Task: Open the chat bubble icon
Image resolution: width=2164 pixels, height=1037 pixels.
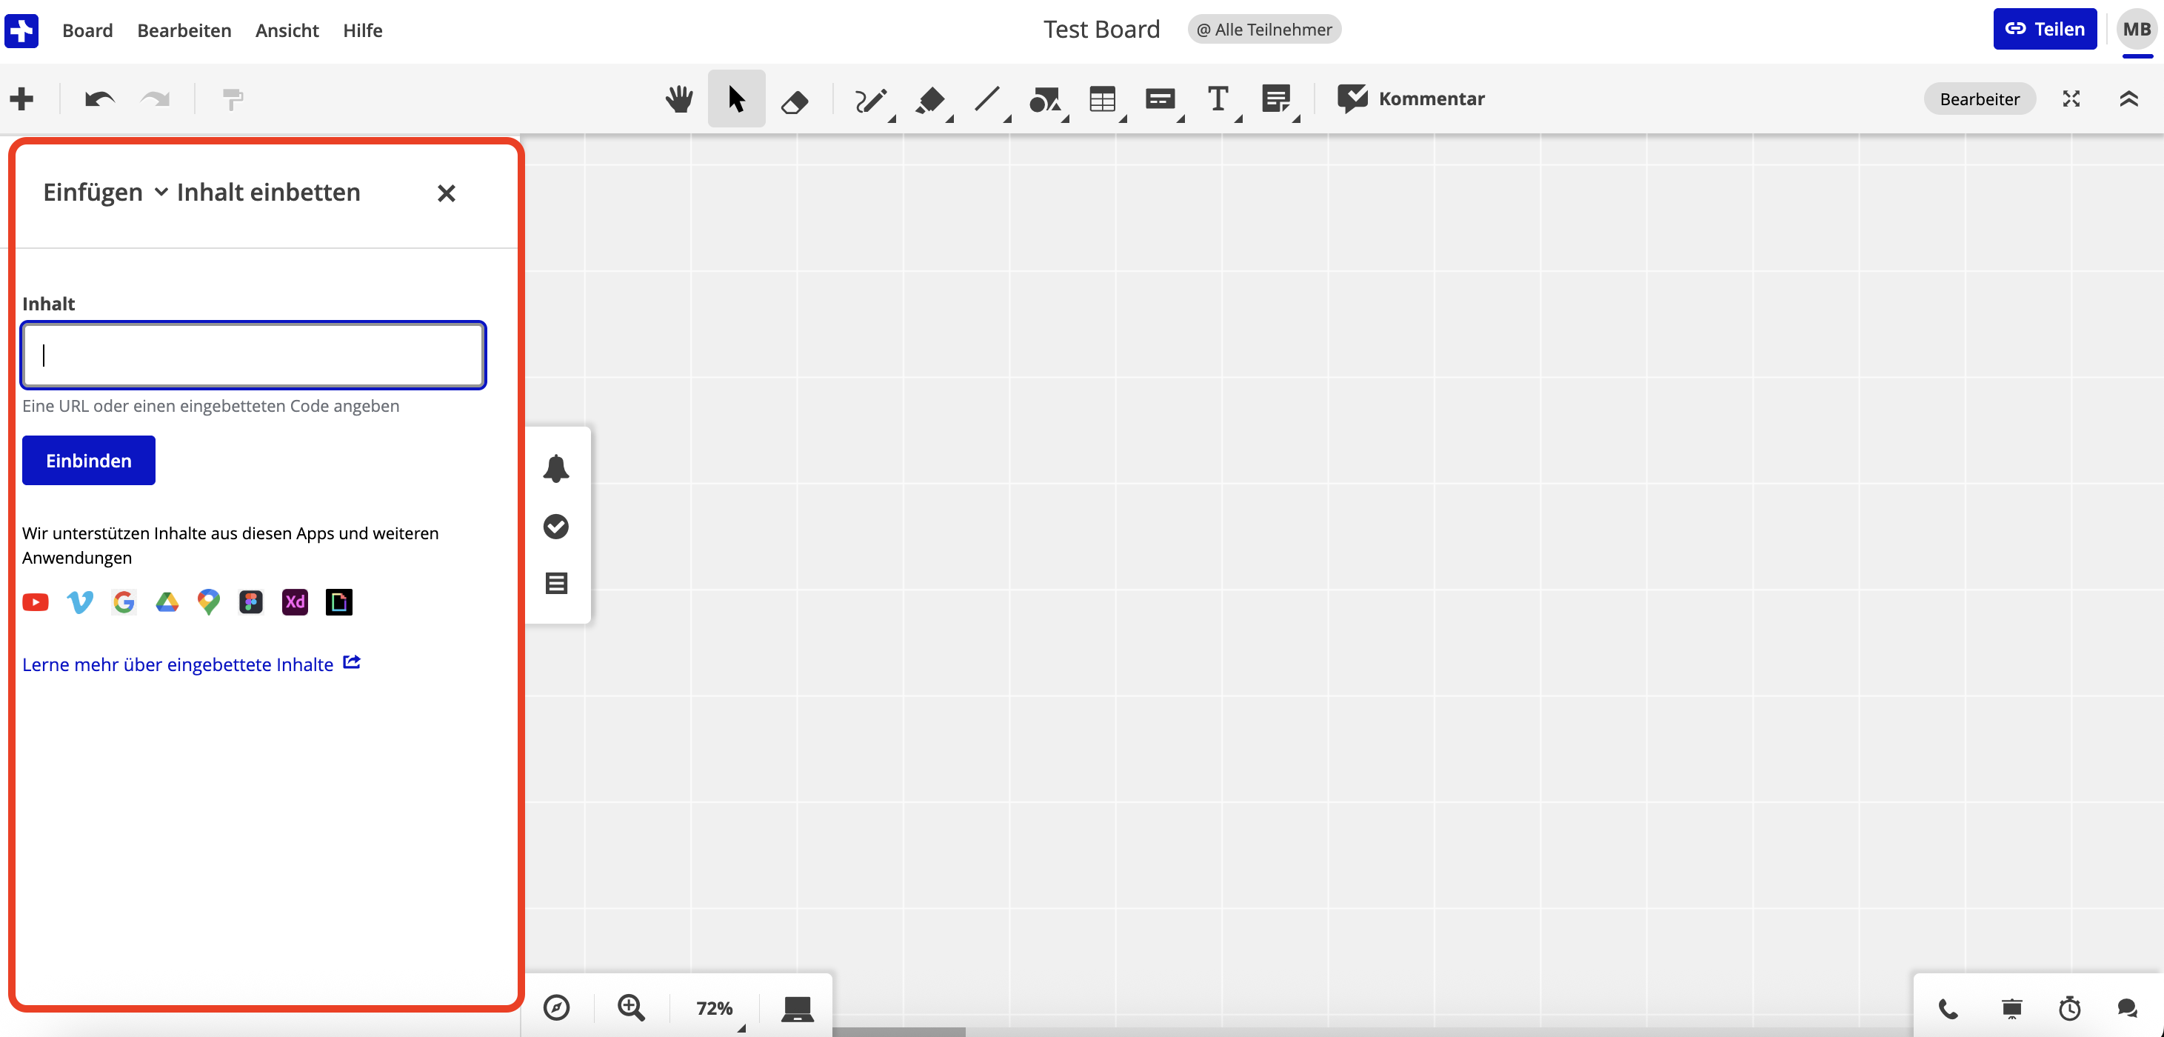Action: [x=2126, y=1010]
